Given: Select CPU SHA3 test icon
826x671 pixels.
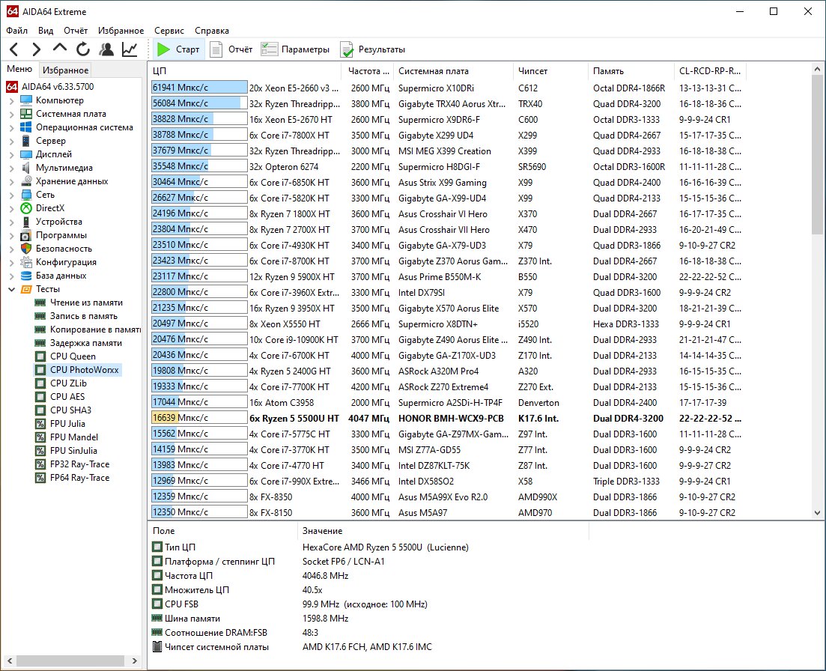Looking at the screenshot, I should (x=40, y=410).
